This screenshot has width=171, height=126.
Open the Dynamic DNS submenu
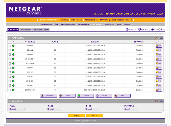83,24
